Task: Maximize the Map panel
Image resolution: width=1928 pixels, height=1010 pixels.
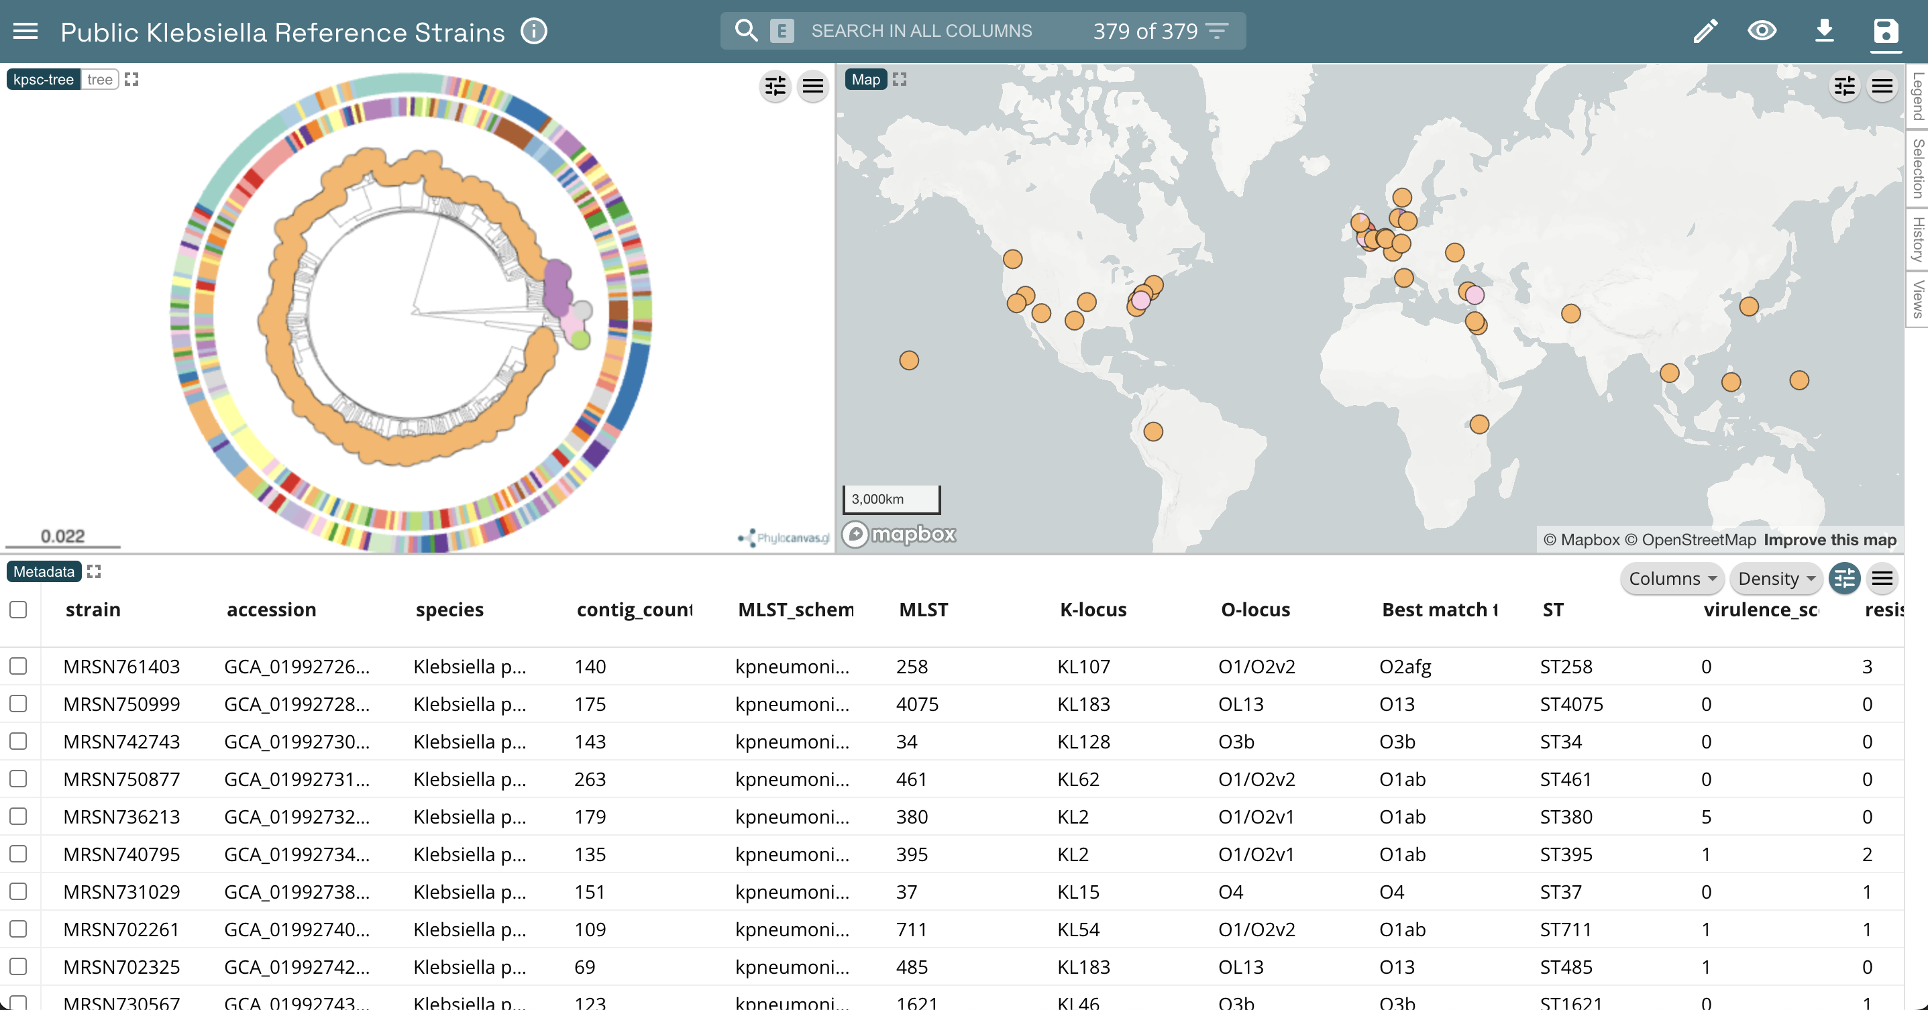Action: (900, 79)
